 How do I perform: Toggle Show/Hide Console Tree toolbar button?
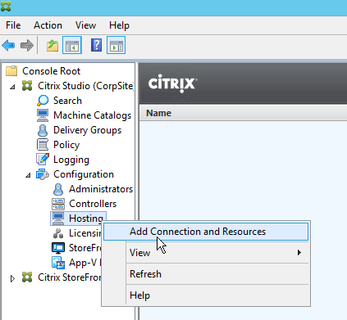pos(72,45)
